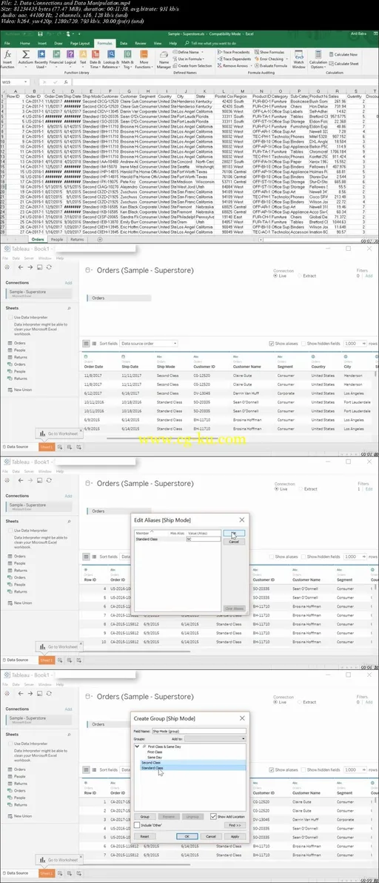Click Apply in Create Group dialog
The image size is (379, 883).
pos(235,837)
